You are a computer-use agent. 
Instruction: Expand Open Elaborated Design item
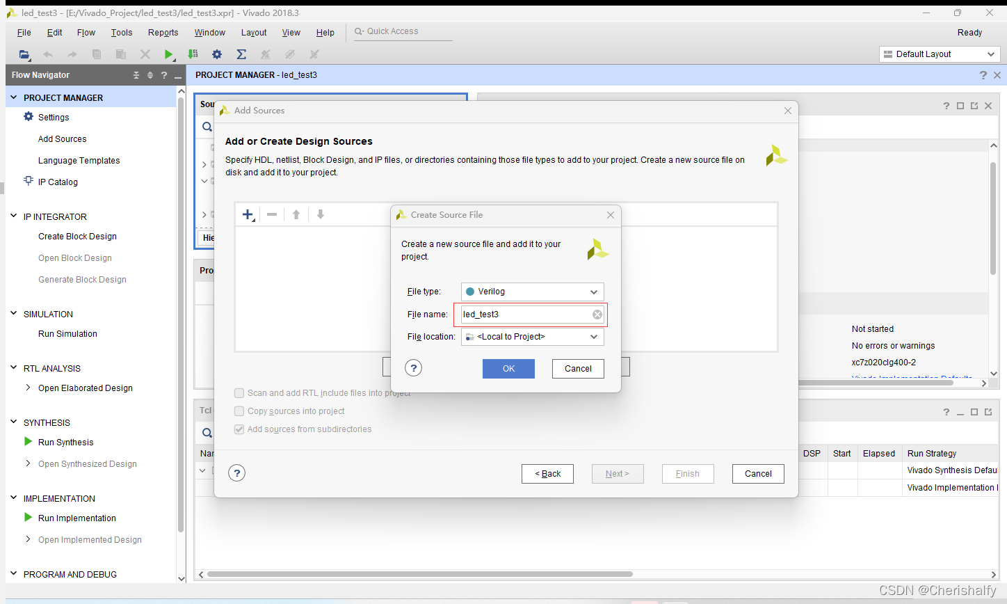pos(28,388)
